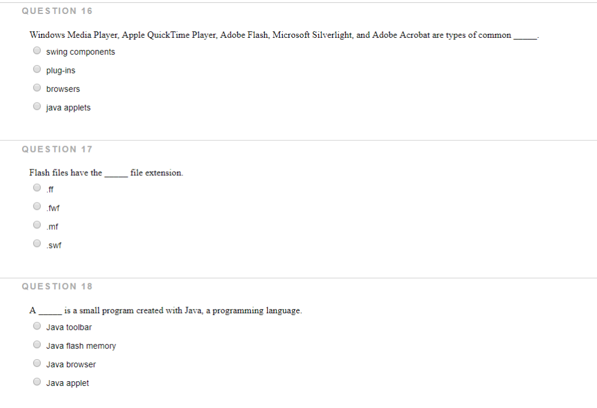The height and width of the screenshot is (408, 597).
Task: Select the 'plug-ins' radio button
Action: coord(37,69)
